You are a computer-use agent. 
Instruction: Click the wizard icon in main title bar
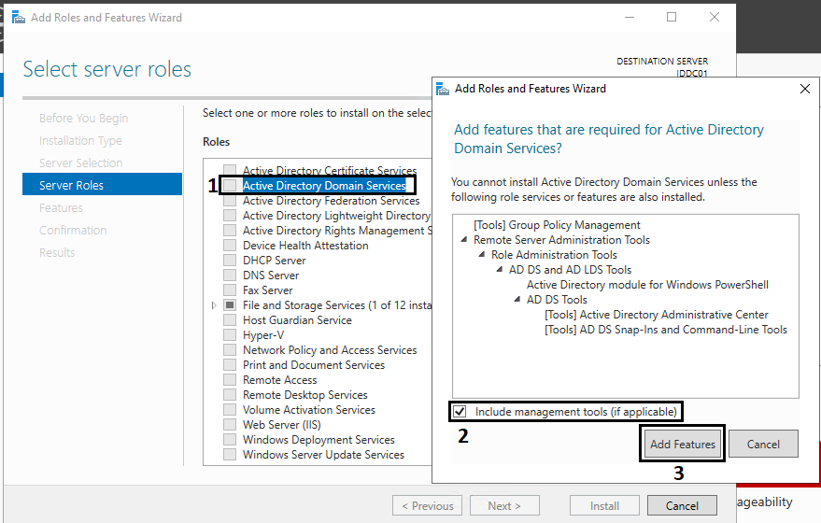point(19,17)
